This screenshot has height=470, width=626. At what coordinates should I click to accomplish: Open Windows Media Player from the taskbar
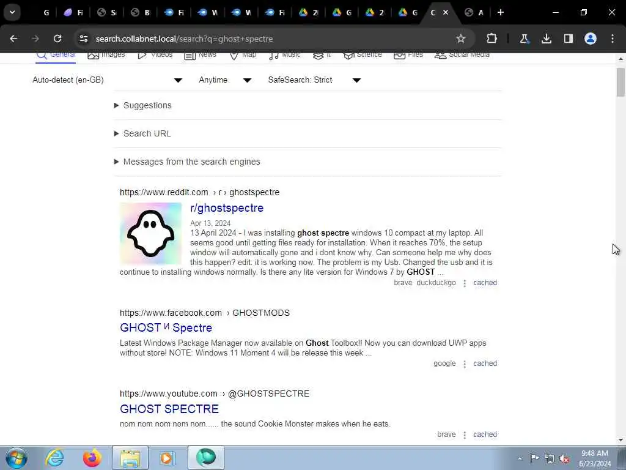click(167, 458)
